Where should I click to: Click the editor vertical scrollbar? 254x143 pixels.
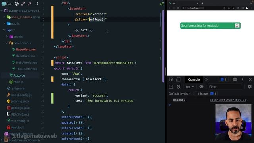(163, 46)
